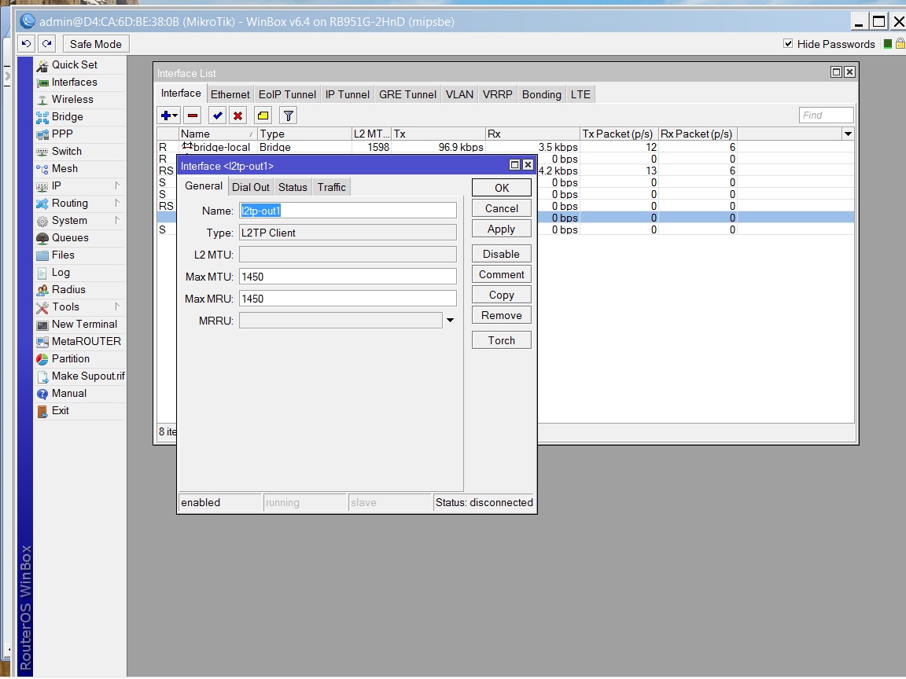Open the GRE Tunnel tab
Screen dimensions: 906x679
tap(408, 94)
